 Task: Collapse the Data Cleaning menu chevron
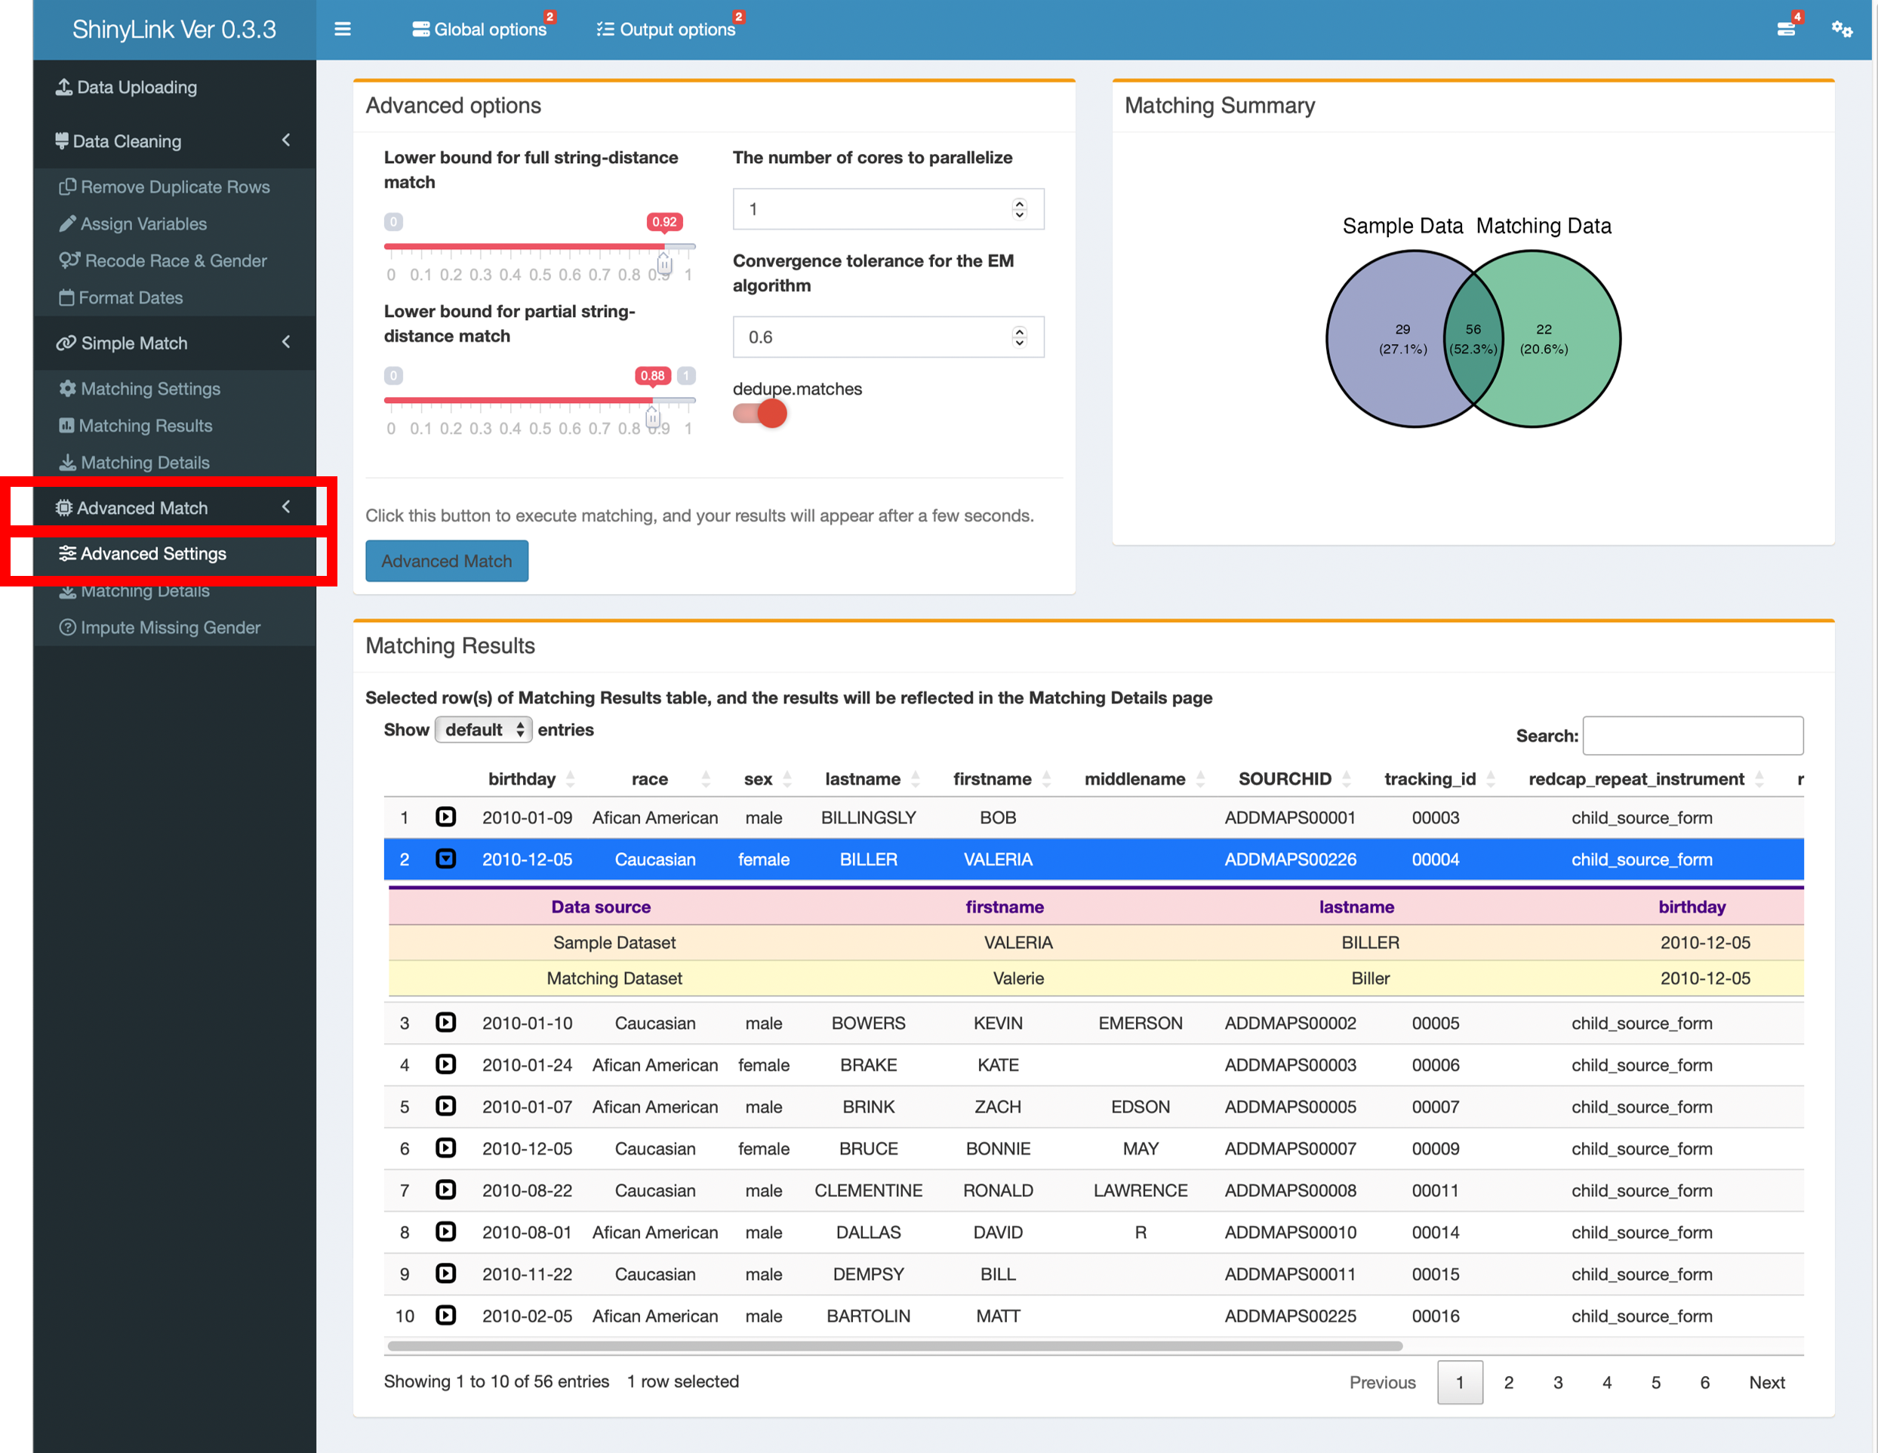click(285, 140)
